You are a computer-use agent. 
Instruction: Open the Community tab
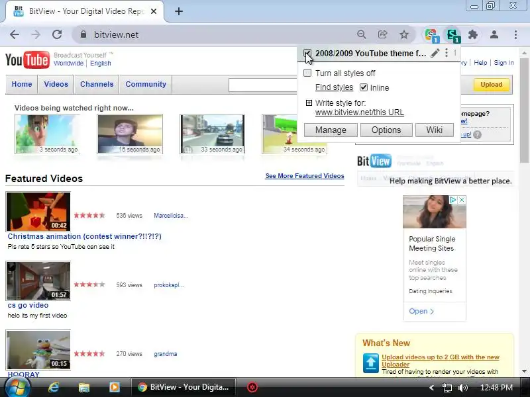pos(146,84)
